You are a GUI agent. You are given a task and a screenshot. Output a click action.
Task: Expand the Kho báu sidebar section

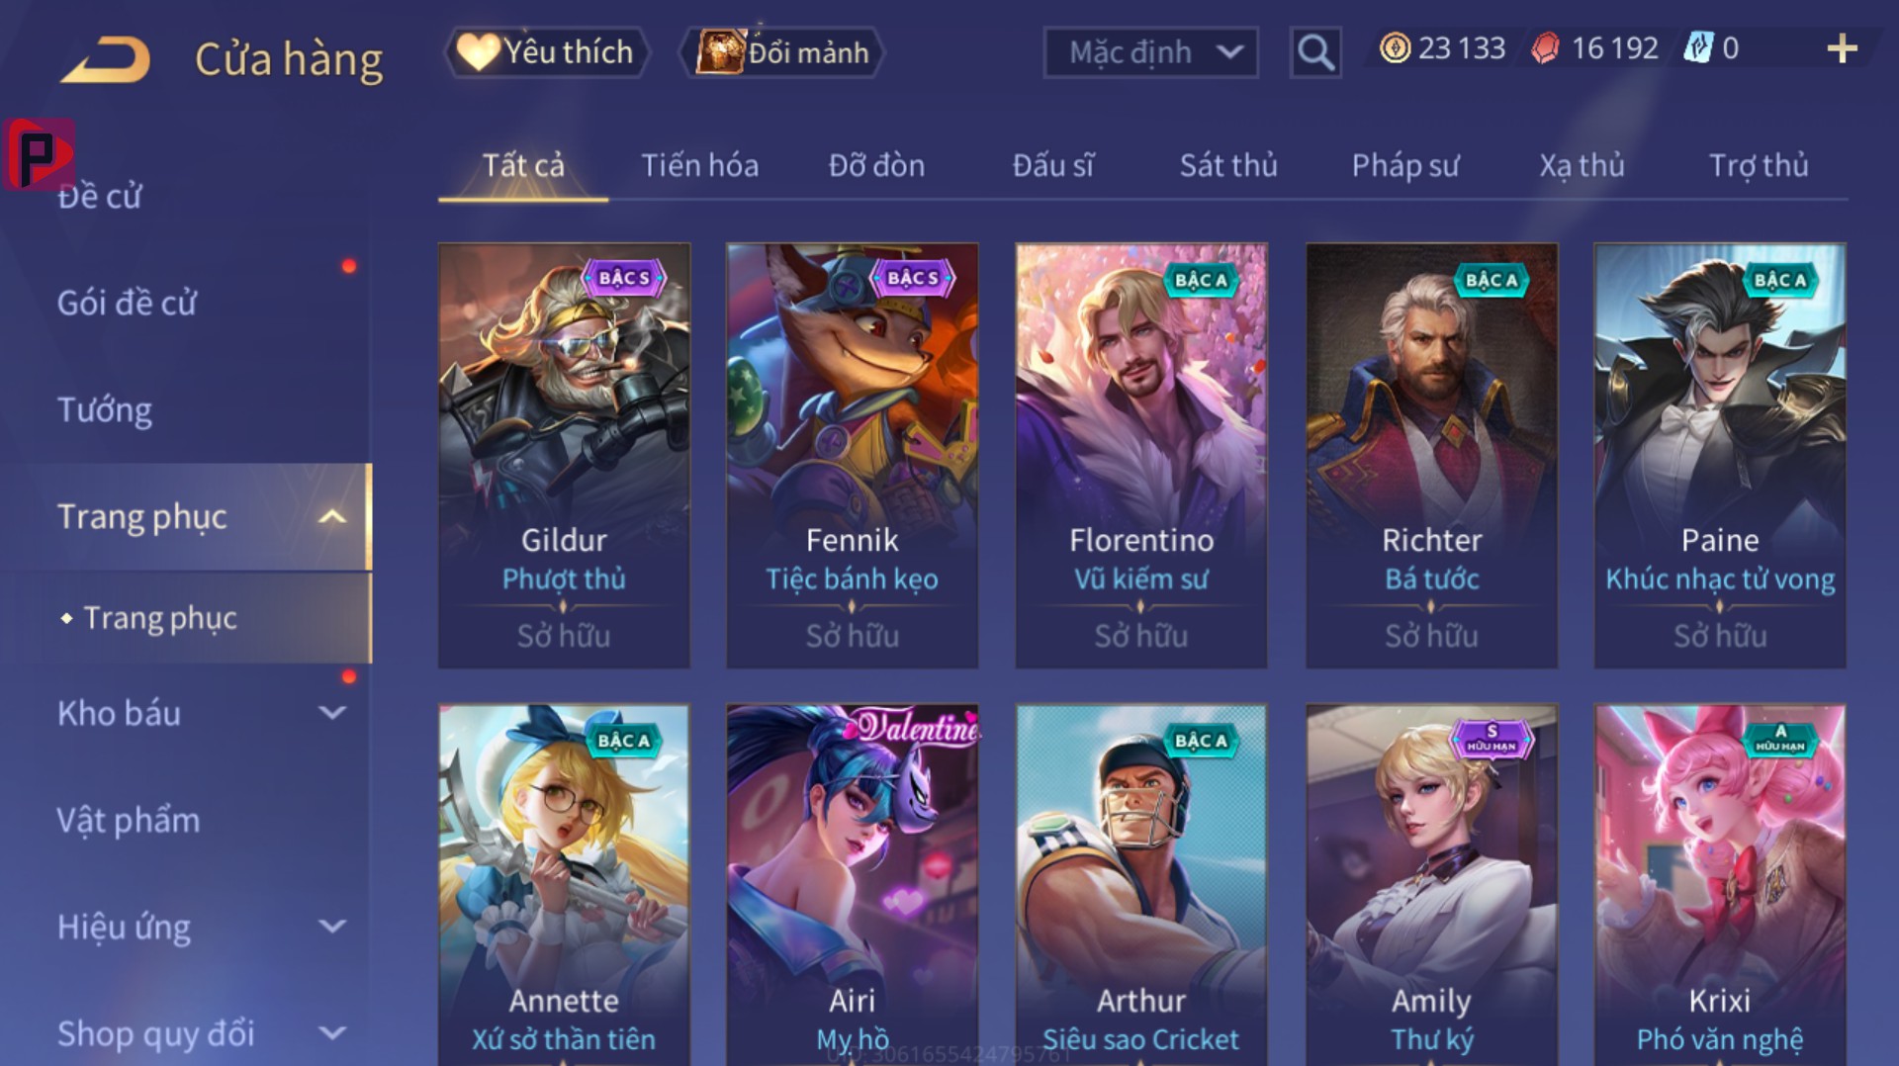(x=333, y=713)
